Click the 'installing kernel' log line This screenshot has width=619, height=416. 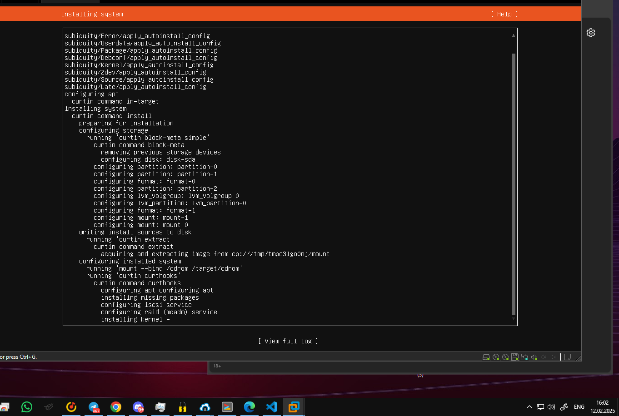pyautogui.click(x=135, y=319)
